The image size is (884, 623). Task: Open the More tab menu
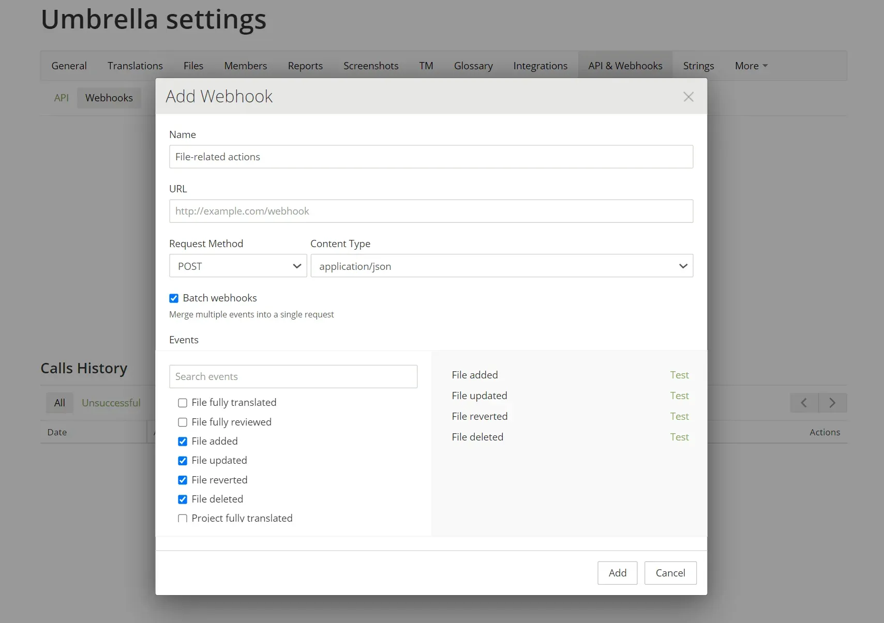[x=751, y=66]
